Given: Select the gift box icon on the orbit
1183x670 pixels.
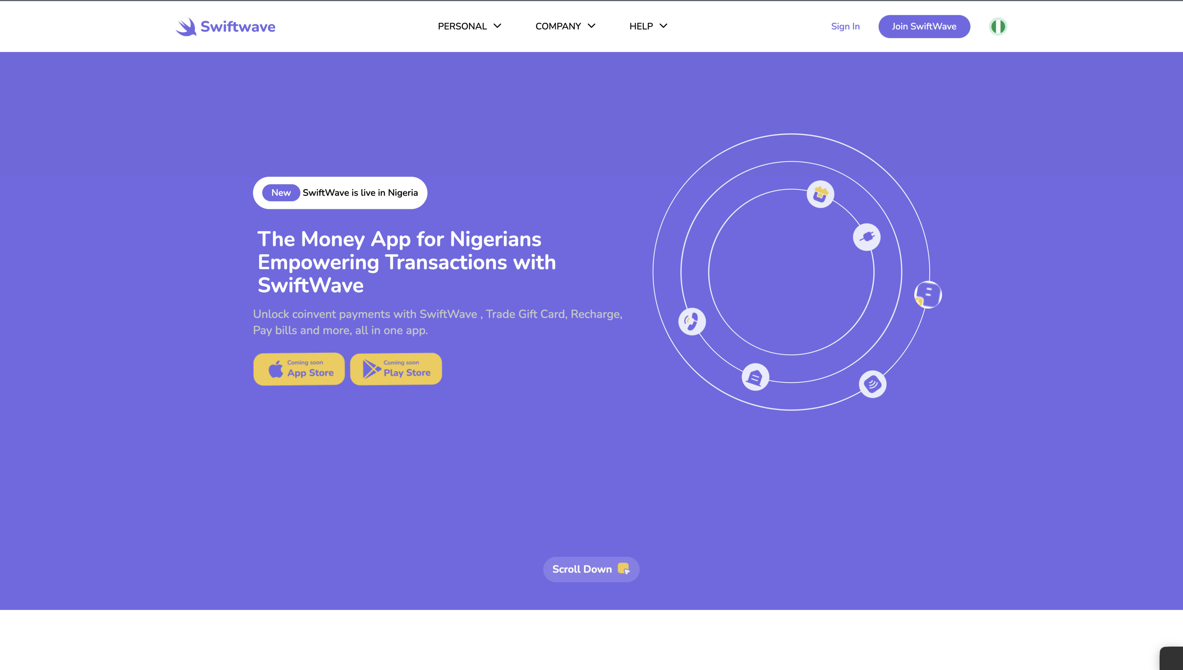Looking at the screenshot, I should (x=820, y=194).
